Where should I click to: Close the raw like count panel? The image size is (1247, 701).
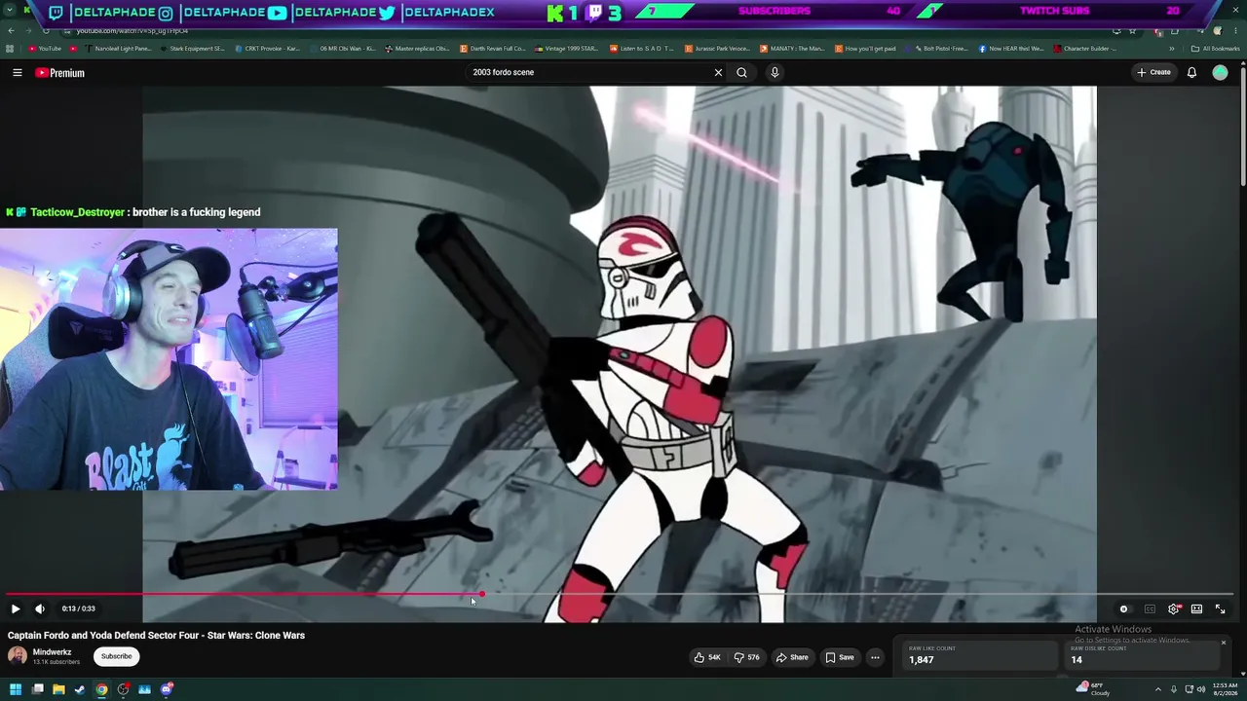point(1224,643)
